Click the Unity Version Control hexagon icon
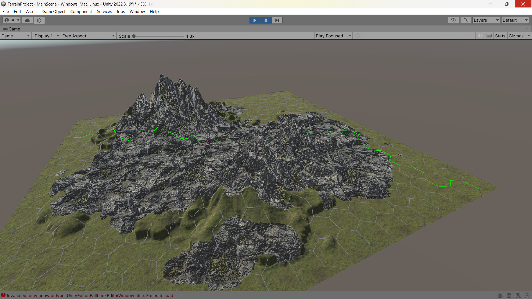This screenshot has height=299, width=532. point(39,20)
